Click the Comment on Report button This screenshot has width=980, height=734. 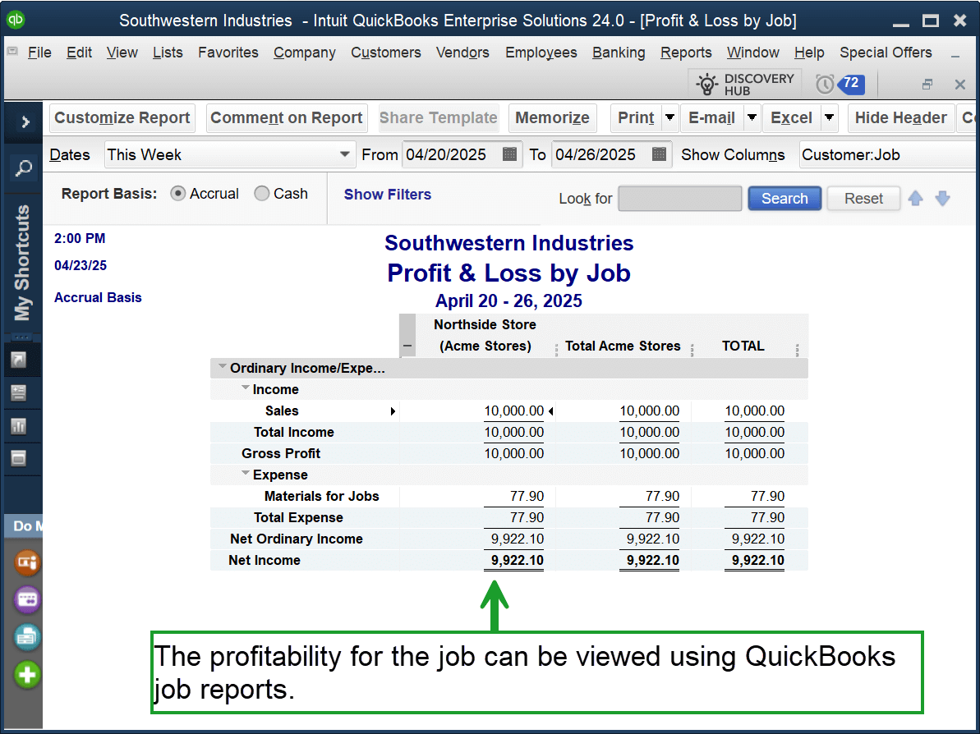[286, 117]
